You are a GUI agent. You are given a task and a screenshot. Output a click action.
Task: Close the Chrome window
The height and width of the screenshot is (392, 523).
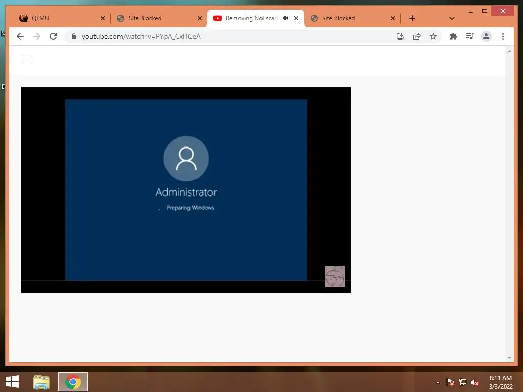pos(503,11)
